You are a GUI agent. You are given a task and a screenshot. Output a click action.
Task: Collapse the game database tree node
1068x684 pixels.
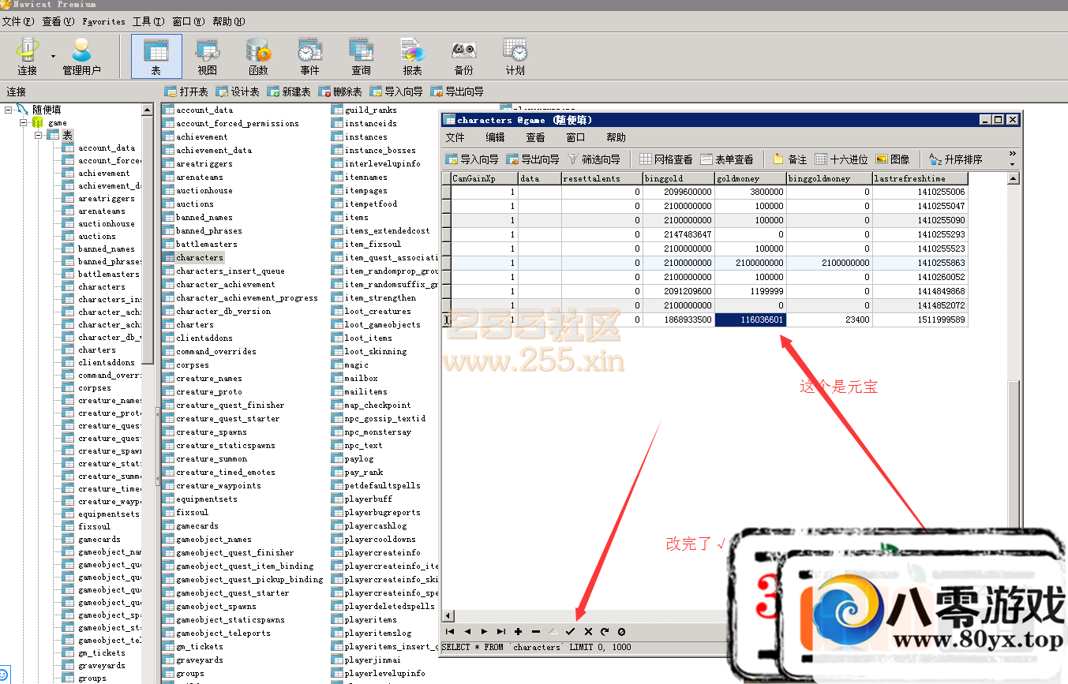click(24, 123)
